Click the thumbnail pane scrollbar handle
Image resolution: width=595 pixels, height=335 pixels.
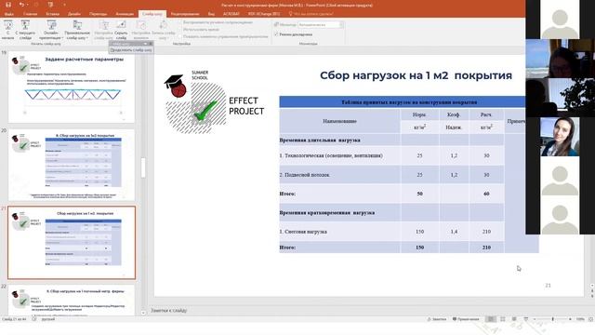(x=143, y=167)
